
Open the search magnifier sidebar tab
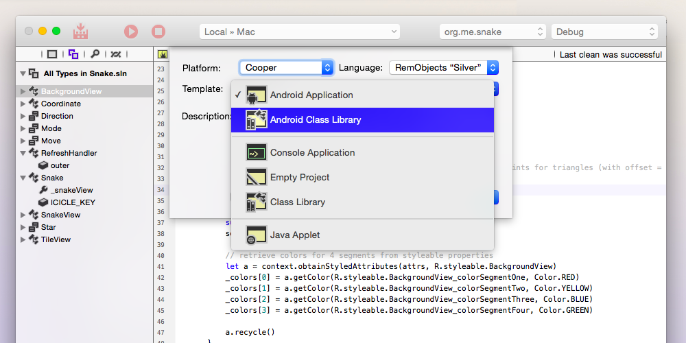click(x=95, y=54)
